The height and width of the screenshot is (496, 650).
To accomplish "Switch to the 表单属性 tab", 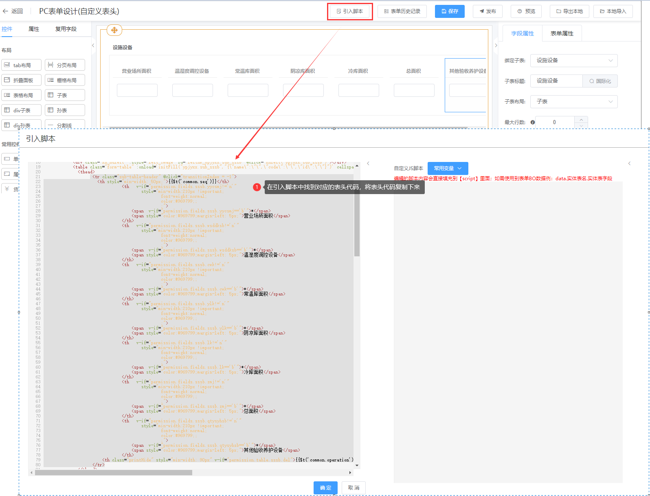I will [562, 33].
